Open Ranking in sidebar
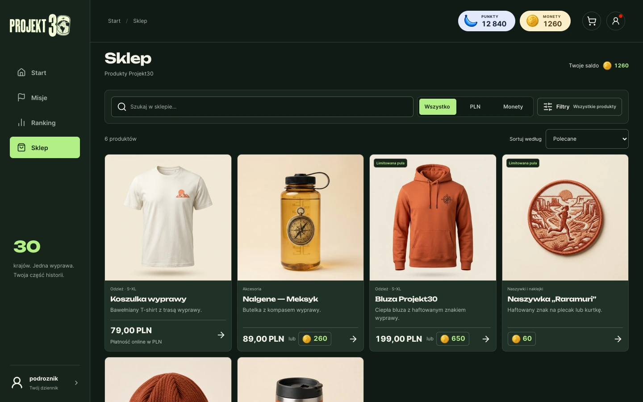The image size is (643, 402). (x=45, y=122)
